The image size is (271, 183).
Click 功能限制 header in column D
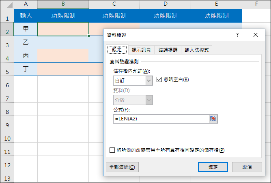point(166,16)
